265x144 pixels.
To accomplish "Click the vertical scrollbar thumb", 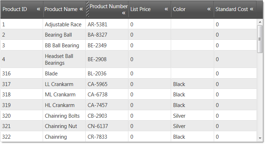I will [260, 39].
